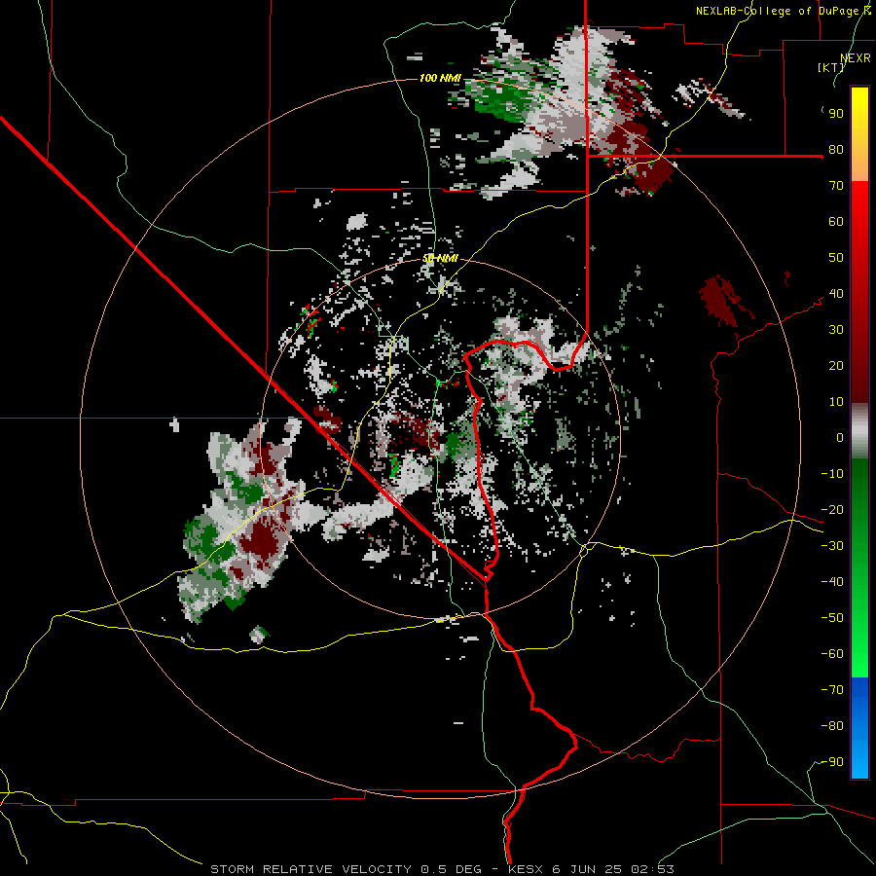Click the "6 JUN 25" date text
This screenshot has height=876, width=876.
click(x=587, y=869)
